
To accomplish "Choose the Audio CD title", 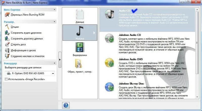I will 124,11.
